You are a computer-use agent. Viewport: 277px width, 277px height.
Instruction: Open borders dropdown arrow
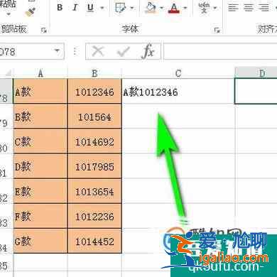pos(132,8)
